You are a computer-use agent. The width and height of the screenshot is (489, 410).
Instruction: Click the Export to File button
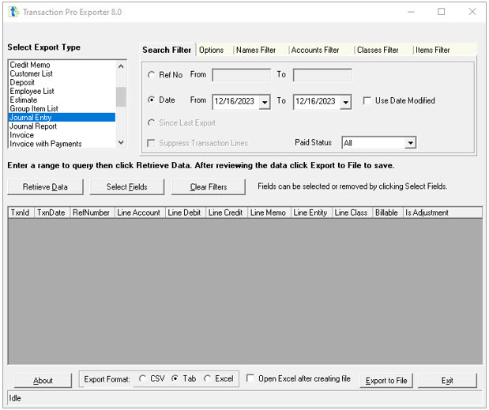pos(386,381)
